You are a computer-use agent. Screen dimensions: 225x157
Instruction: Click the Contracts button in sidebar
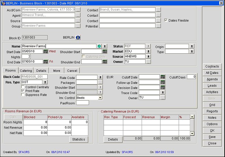[212, 66]
